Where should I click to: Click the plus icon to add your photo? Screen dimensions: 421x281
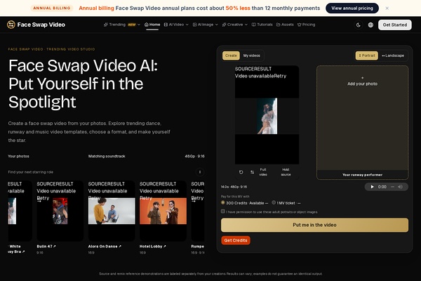point(362,78)
